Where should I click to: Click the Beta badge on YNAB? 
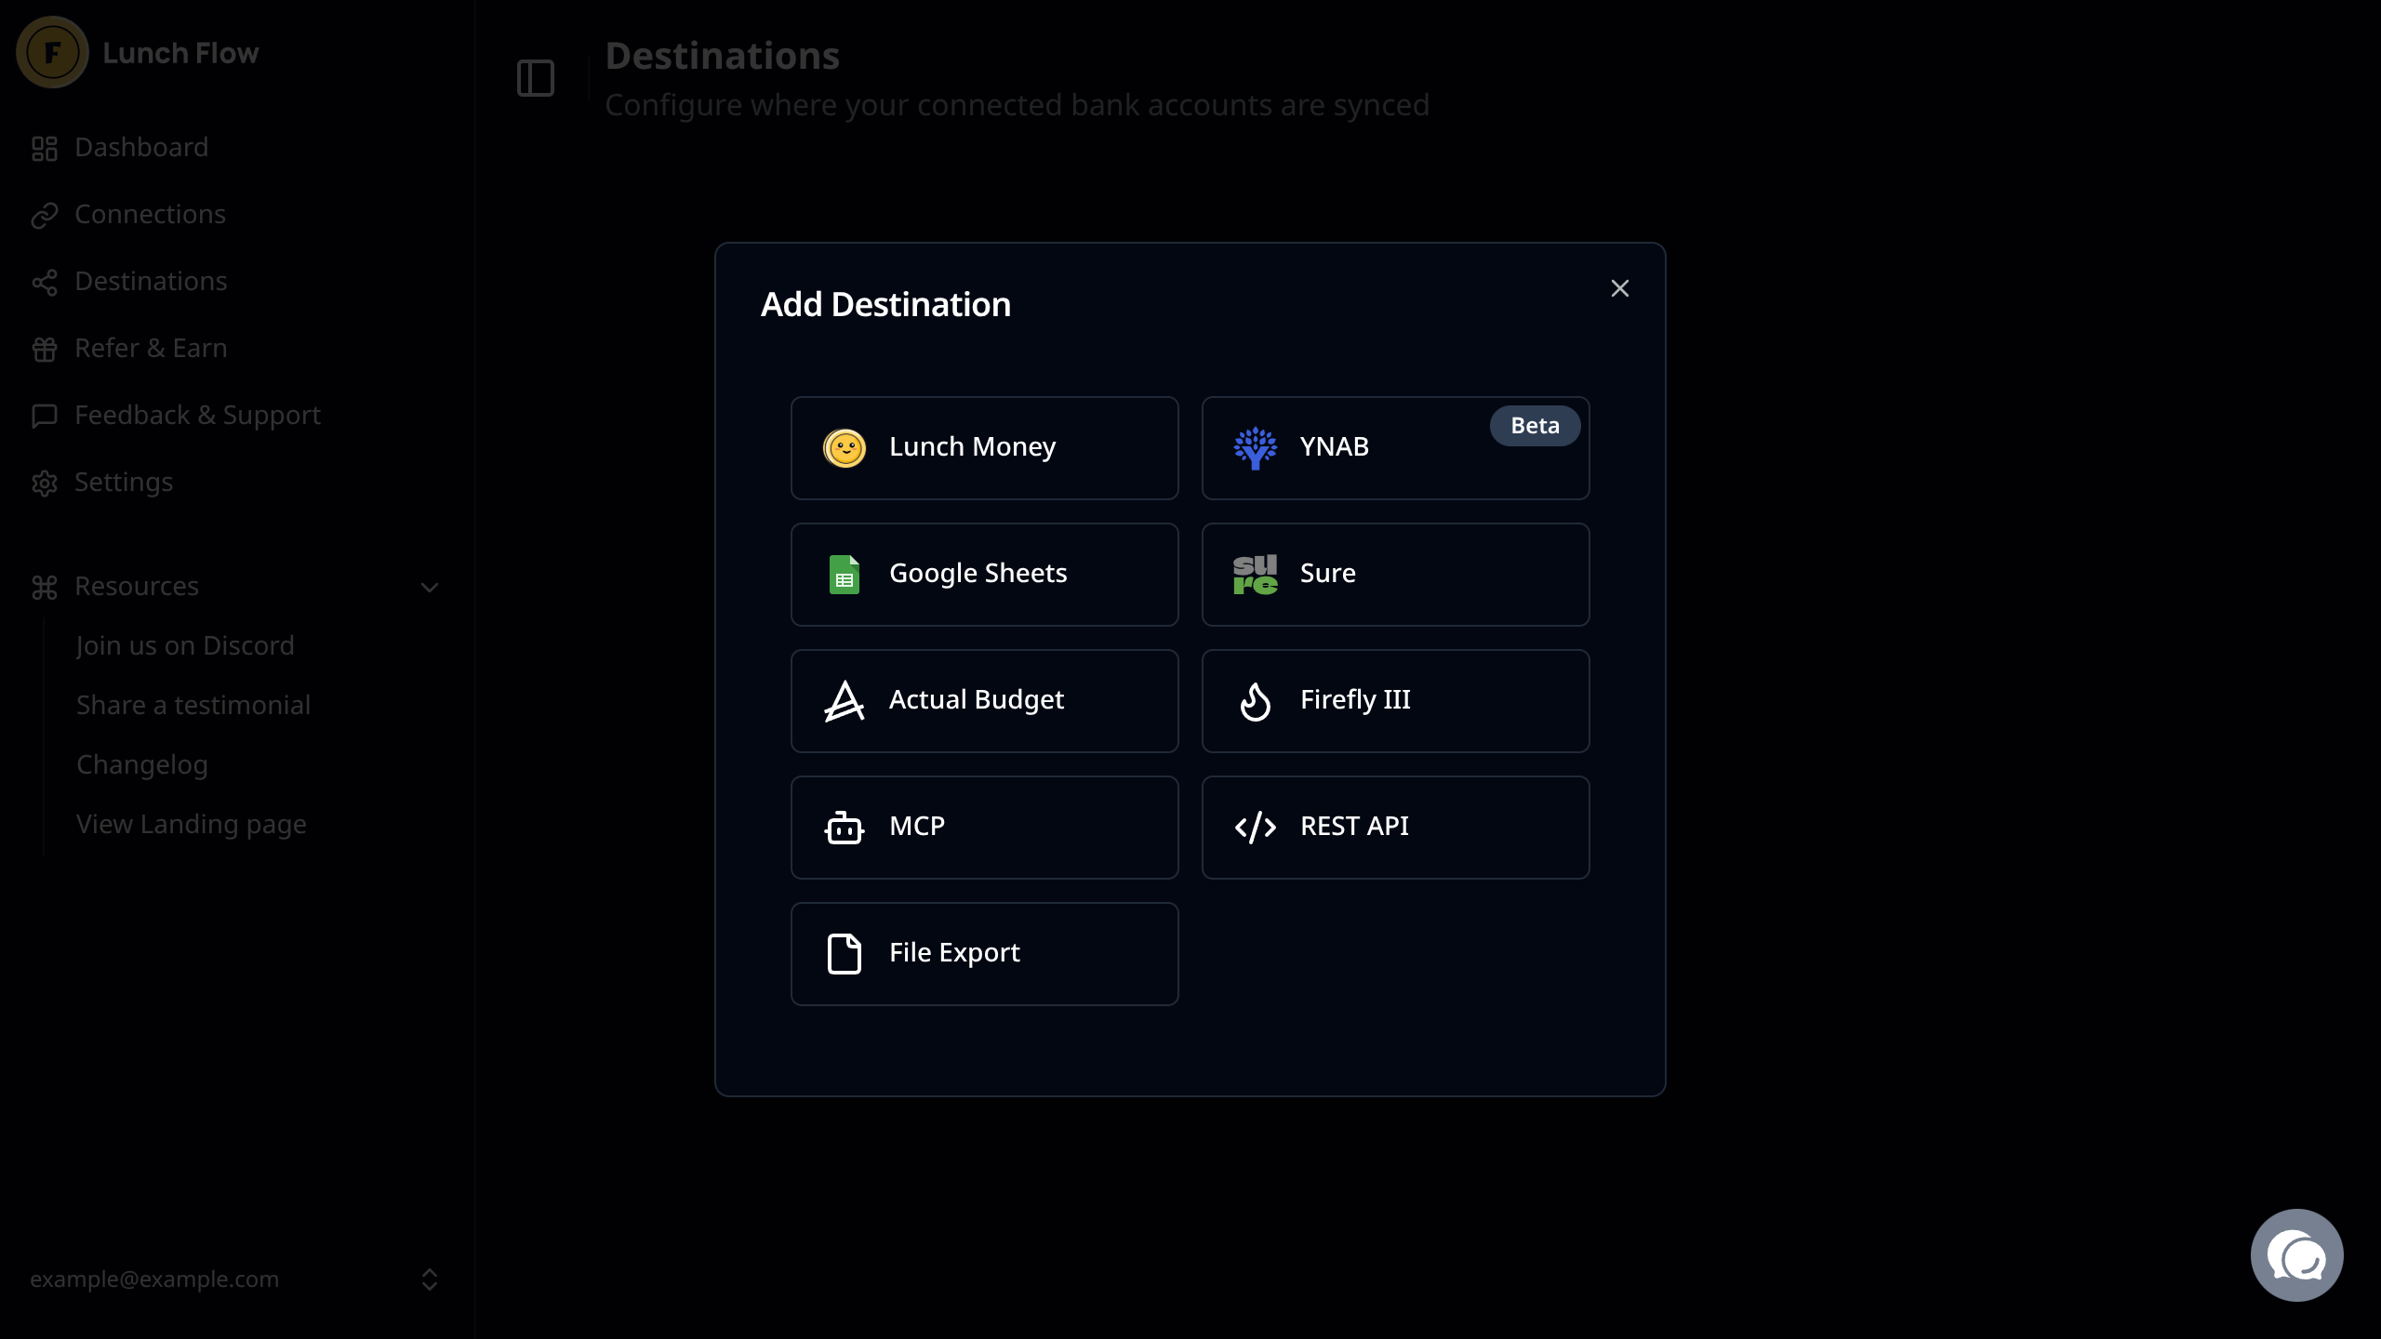(x=1536, y=426)
